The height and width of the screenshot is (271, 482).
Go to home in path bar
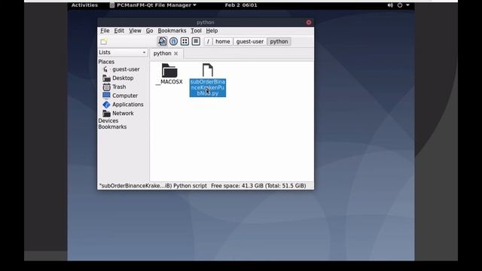(x=223, y=41)
